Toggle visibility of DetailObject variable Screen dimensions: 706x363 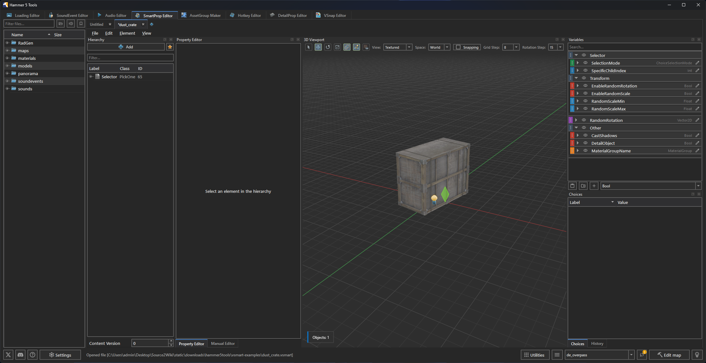(x=585, y=143)
